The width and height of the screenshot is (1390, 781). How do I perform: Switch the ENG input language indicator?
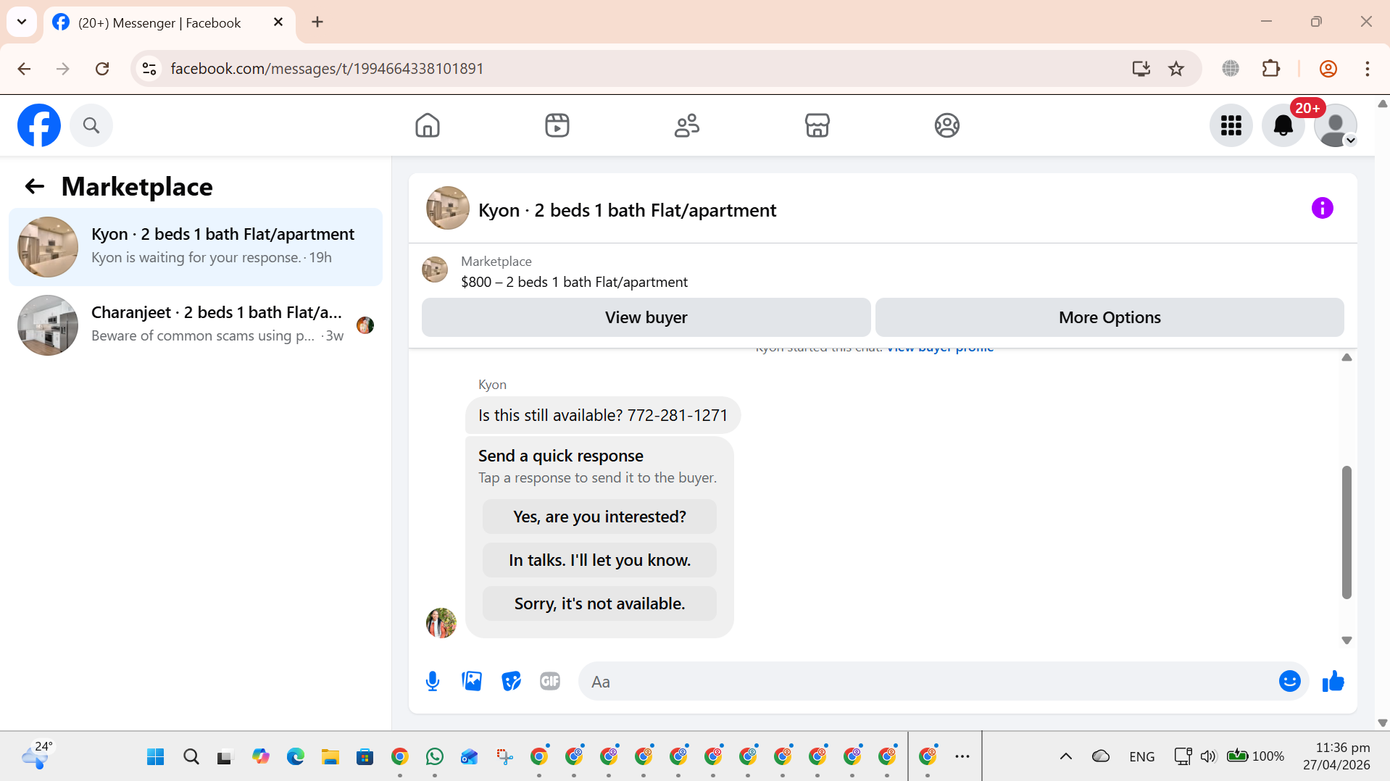coord(1142,756)
